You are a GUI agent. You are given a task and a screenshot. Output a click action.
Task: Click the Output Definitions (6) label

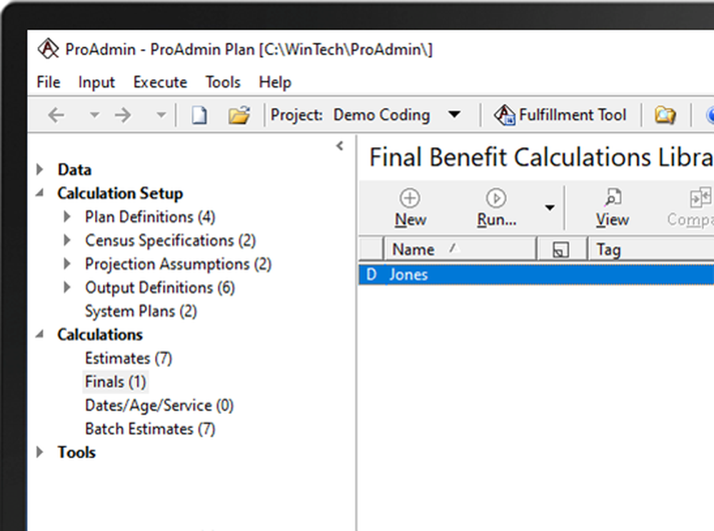click(160, 288)
